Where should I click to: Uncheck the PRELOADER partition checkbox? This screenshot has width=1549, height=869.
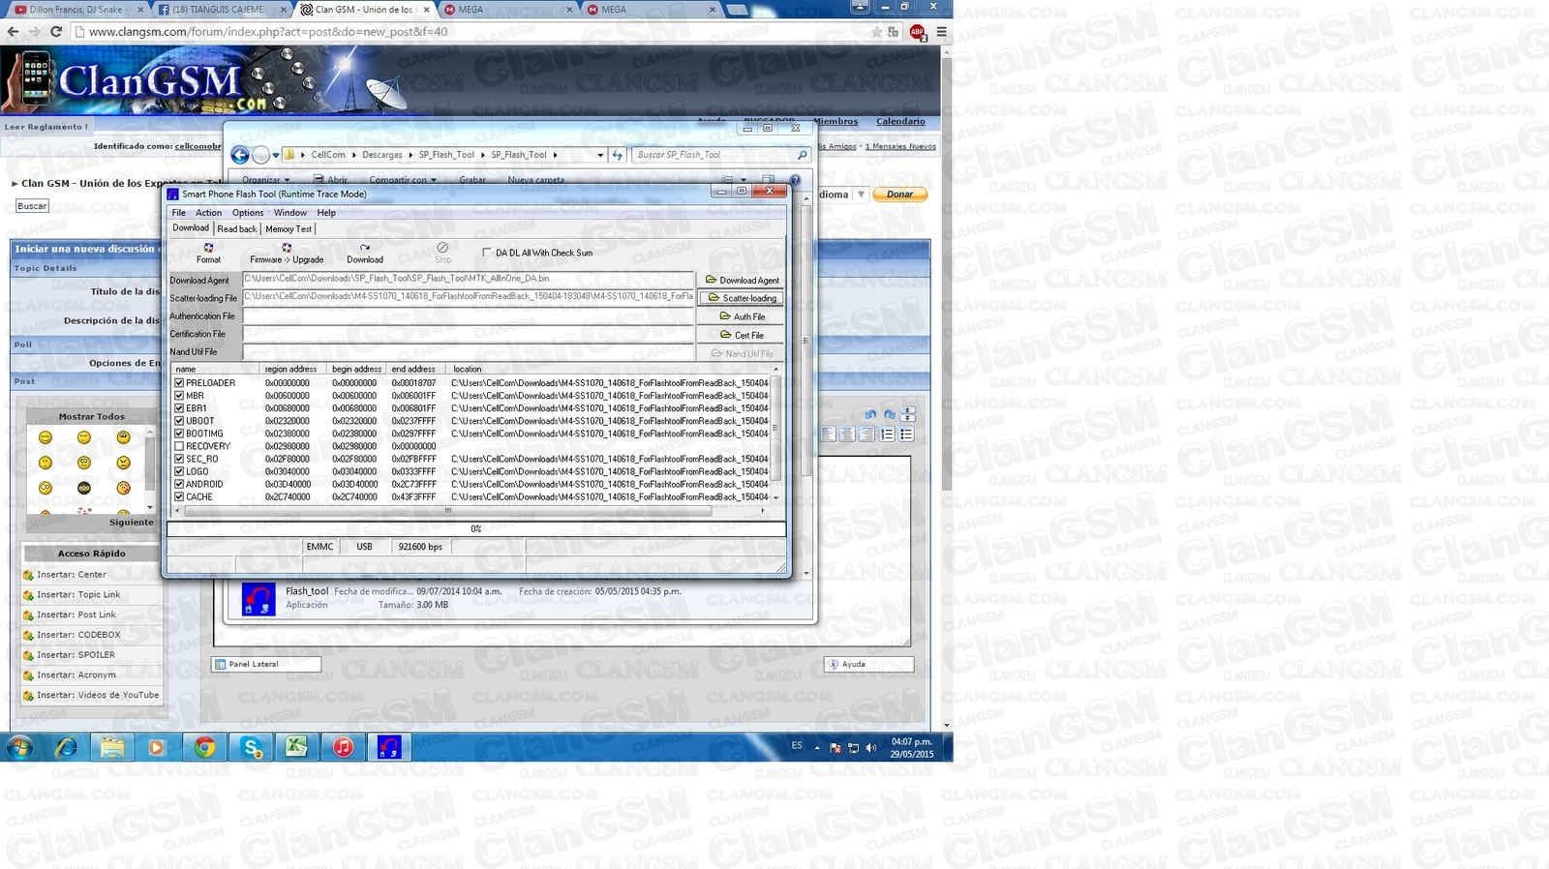pyautogui.click(x=179, y=382)
